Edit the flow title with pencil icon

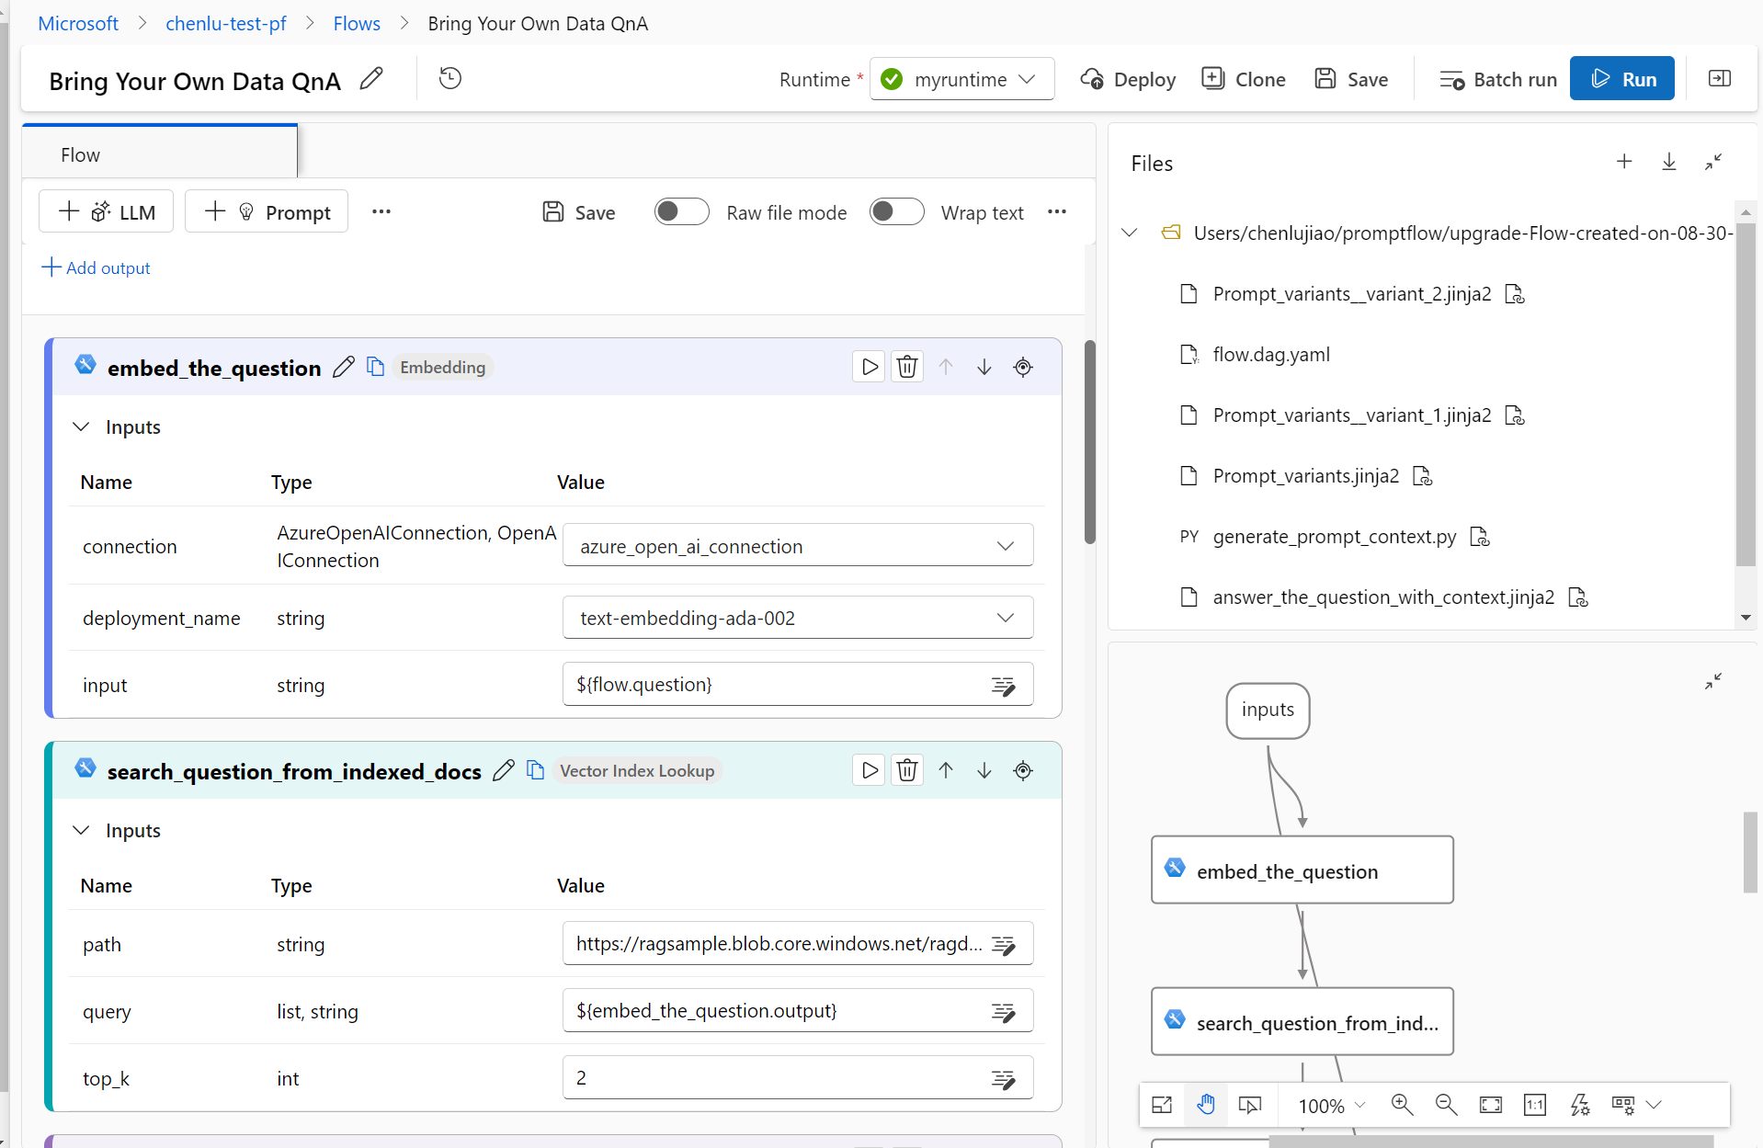371,79
